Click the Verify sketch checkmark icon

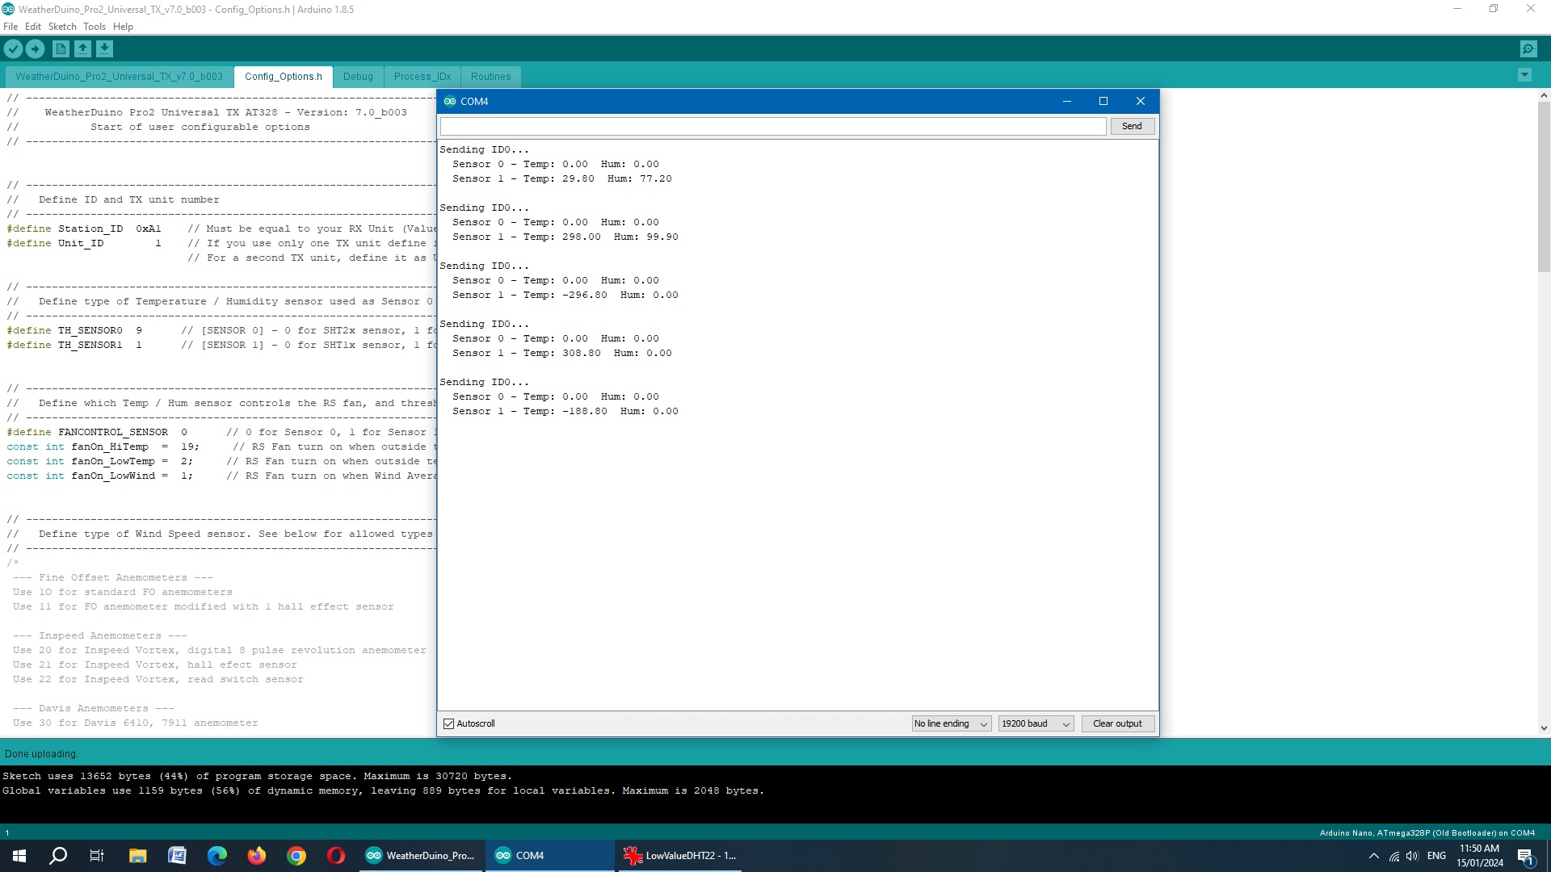coord(13,49)
